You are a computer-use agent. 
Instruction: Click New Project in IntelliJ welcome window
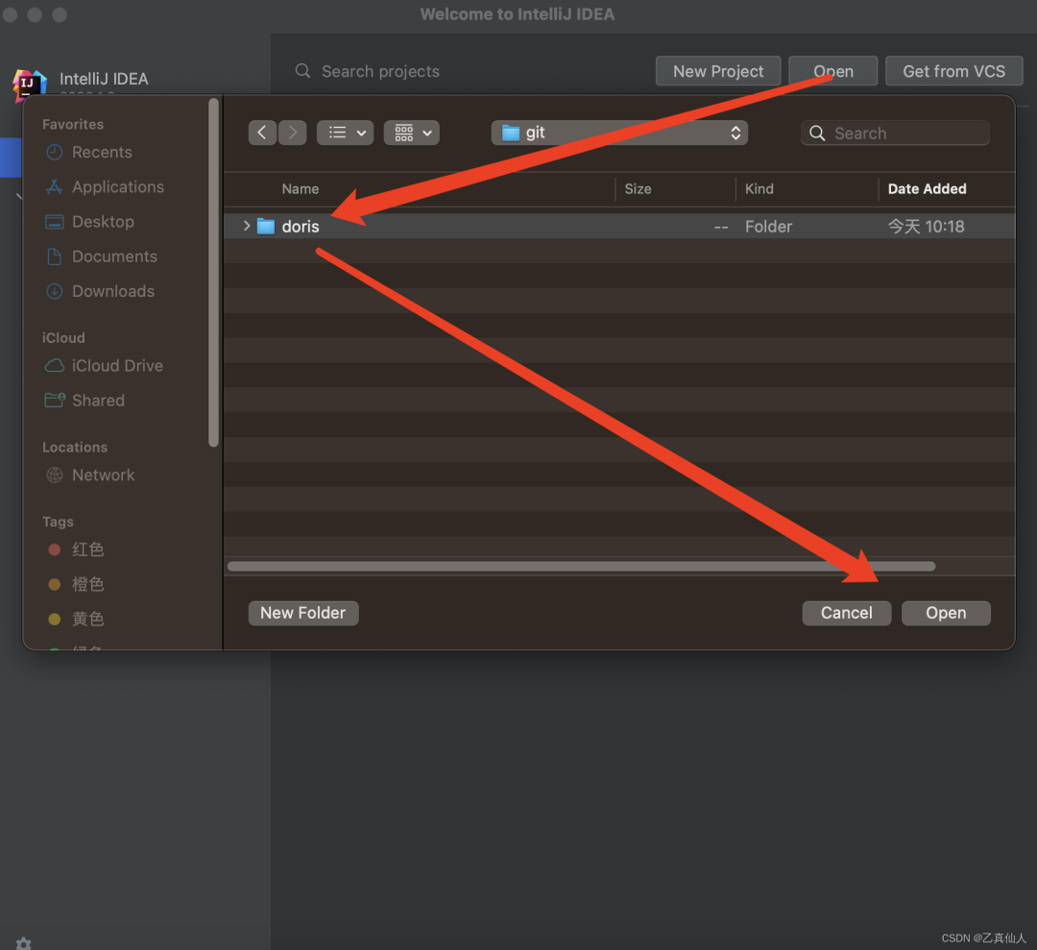coord(718,71)
